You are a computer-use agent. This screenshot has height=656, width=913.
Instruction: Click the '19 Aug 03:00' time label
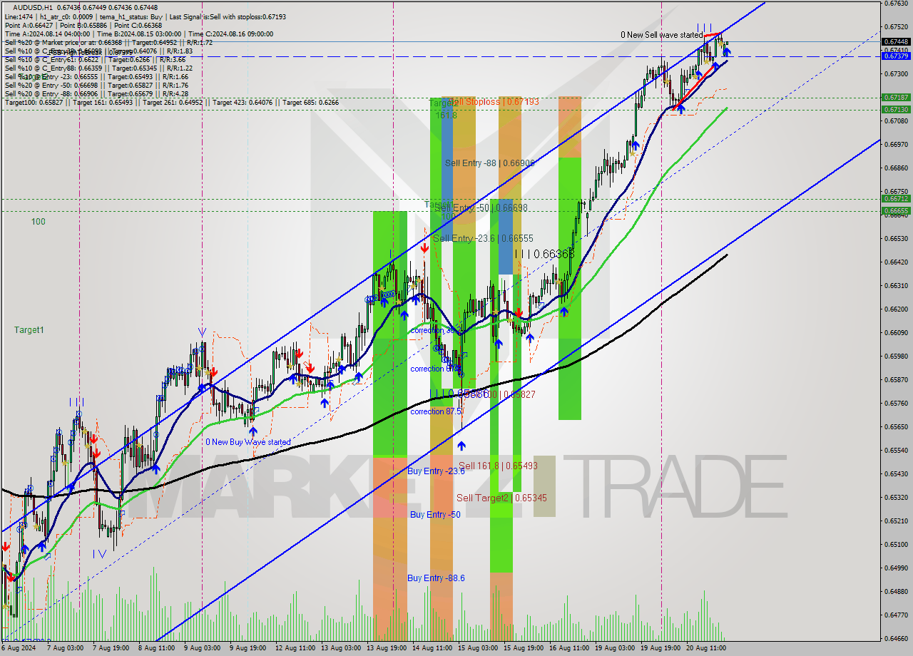click(616, 649)
